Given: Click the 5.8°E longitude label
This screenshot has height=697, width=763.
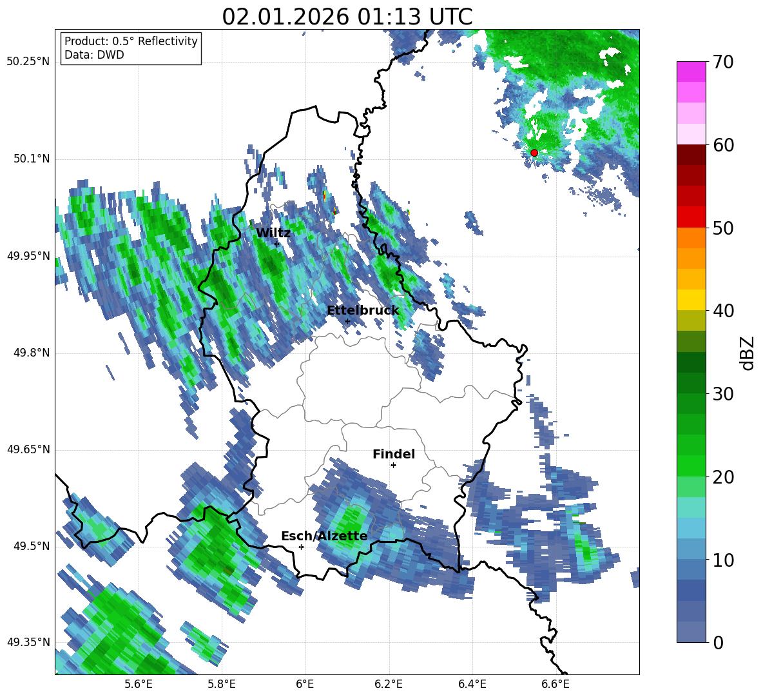Looking at the screenshot, I should pos(222,684).
